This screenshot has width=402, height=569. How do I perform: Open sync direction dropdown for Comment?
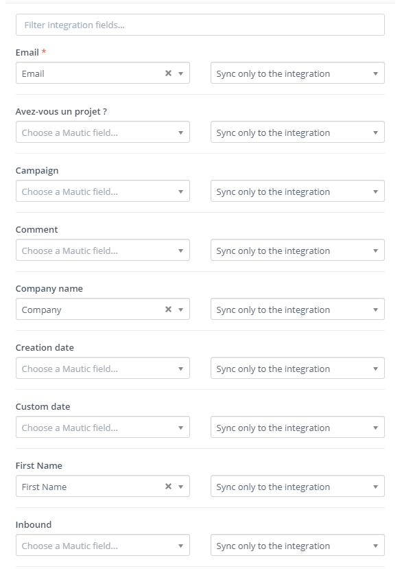pos(298,251)
